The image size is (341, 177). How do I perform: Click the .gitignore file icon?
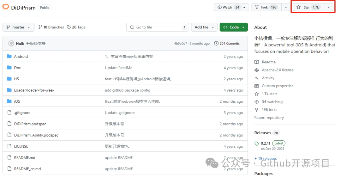tap(9, 112)
